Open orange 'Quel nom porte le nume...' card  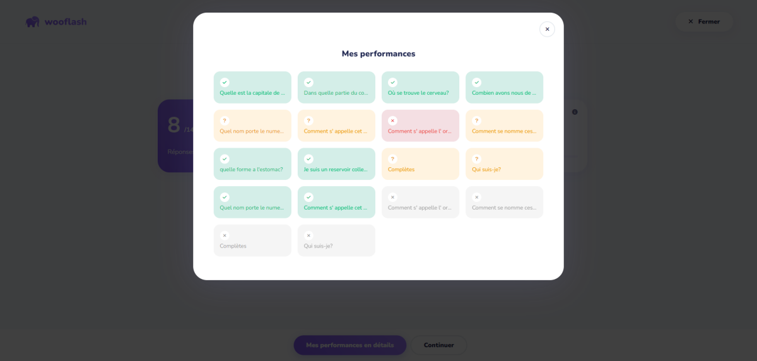click(252, 126)
